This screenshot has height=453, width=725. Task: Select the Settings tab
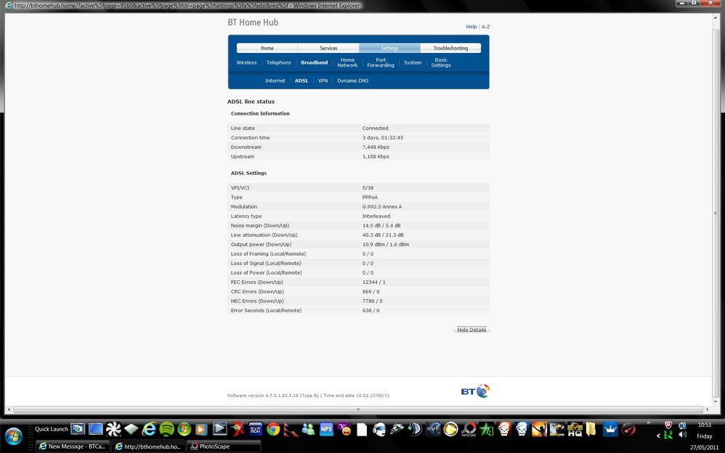pyautogui.click(x=389, y=48)
